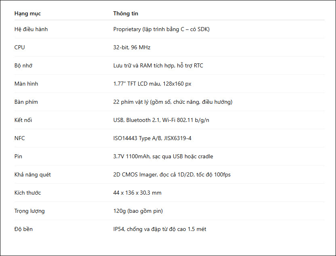Click the "1.77″ TFT LCD màu" value

[x=137, y=84]
